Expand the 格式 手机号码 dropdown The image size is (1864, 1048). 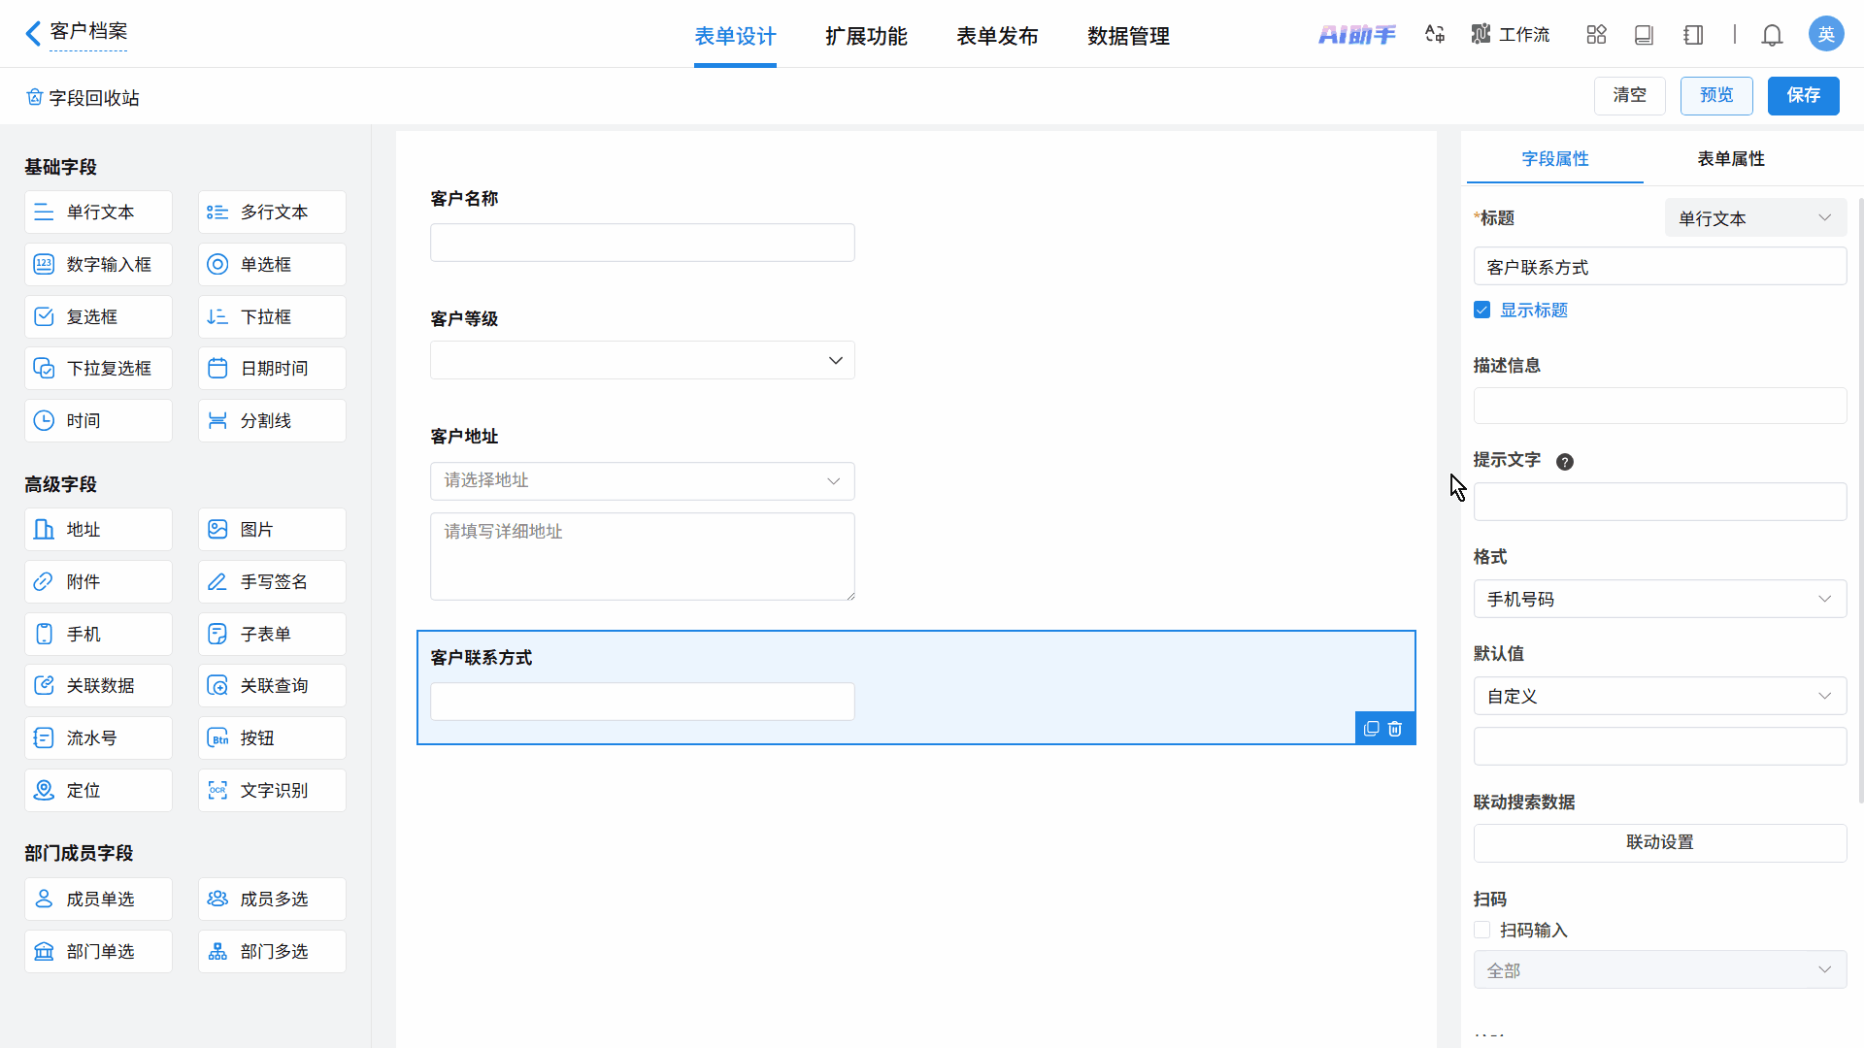click(1659, 600)
